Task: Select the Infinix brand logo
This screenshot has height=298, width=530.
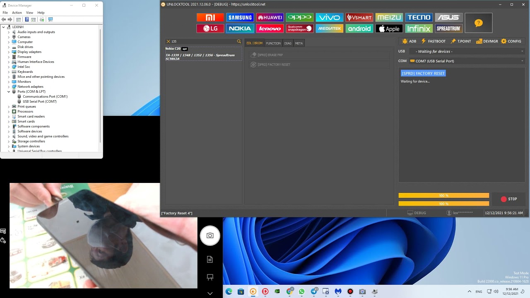Action: pos(419,29)
